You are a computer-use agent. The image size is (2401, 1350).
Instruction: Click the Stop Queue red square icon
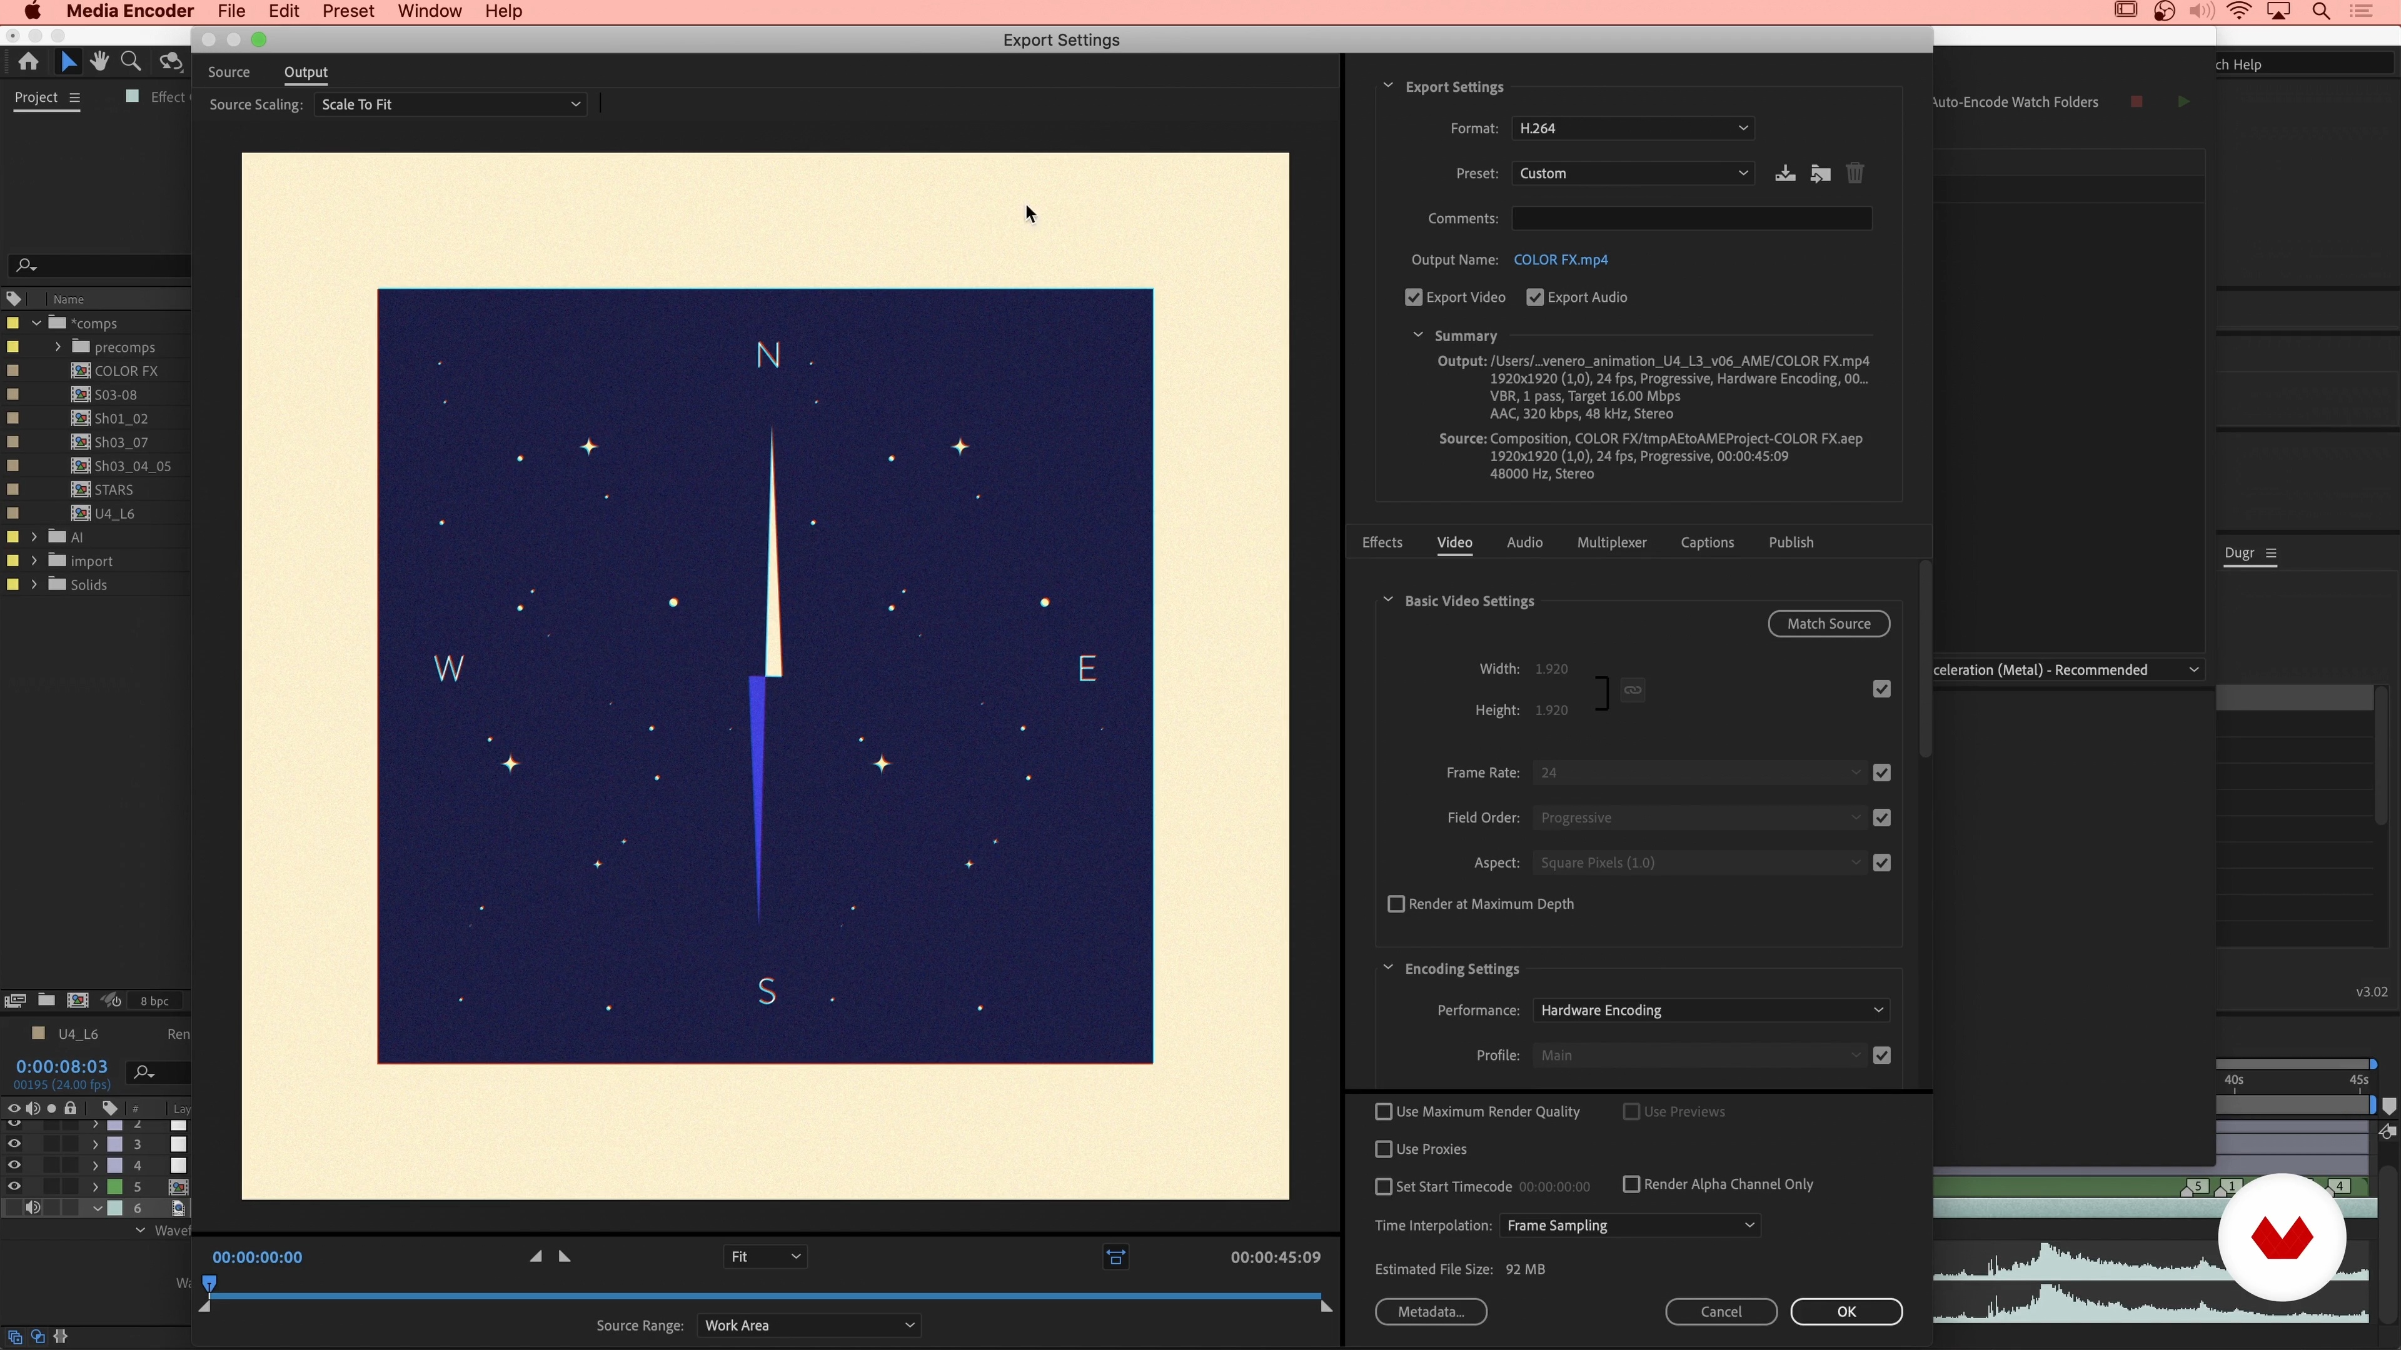click(x=2137, y=101)
